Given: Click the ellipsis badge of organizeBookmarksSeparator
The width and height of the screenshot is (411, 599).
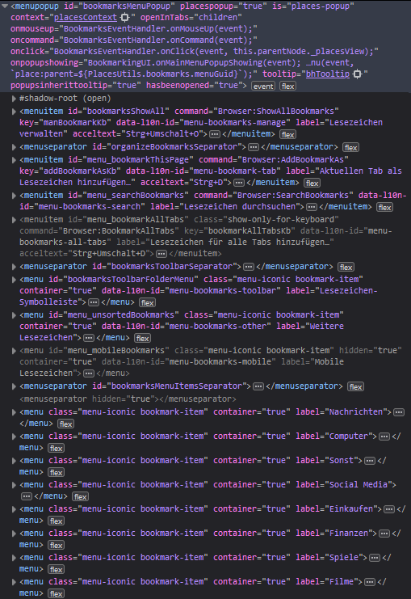Looking at the screenshot, I should coord(254,147).
